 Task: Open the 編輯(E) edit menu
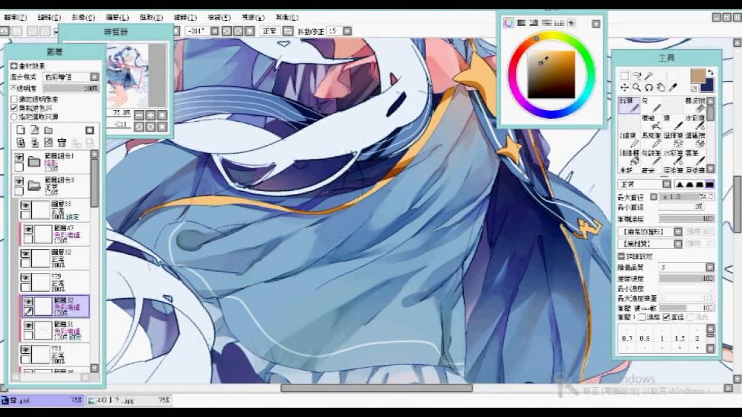click(x=49, y=17)
